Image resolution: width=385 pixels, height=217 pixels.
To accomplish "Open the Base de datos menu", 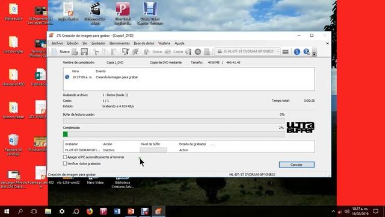I will pyautogui.click(x=144, y=43).
